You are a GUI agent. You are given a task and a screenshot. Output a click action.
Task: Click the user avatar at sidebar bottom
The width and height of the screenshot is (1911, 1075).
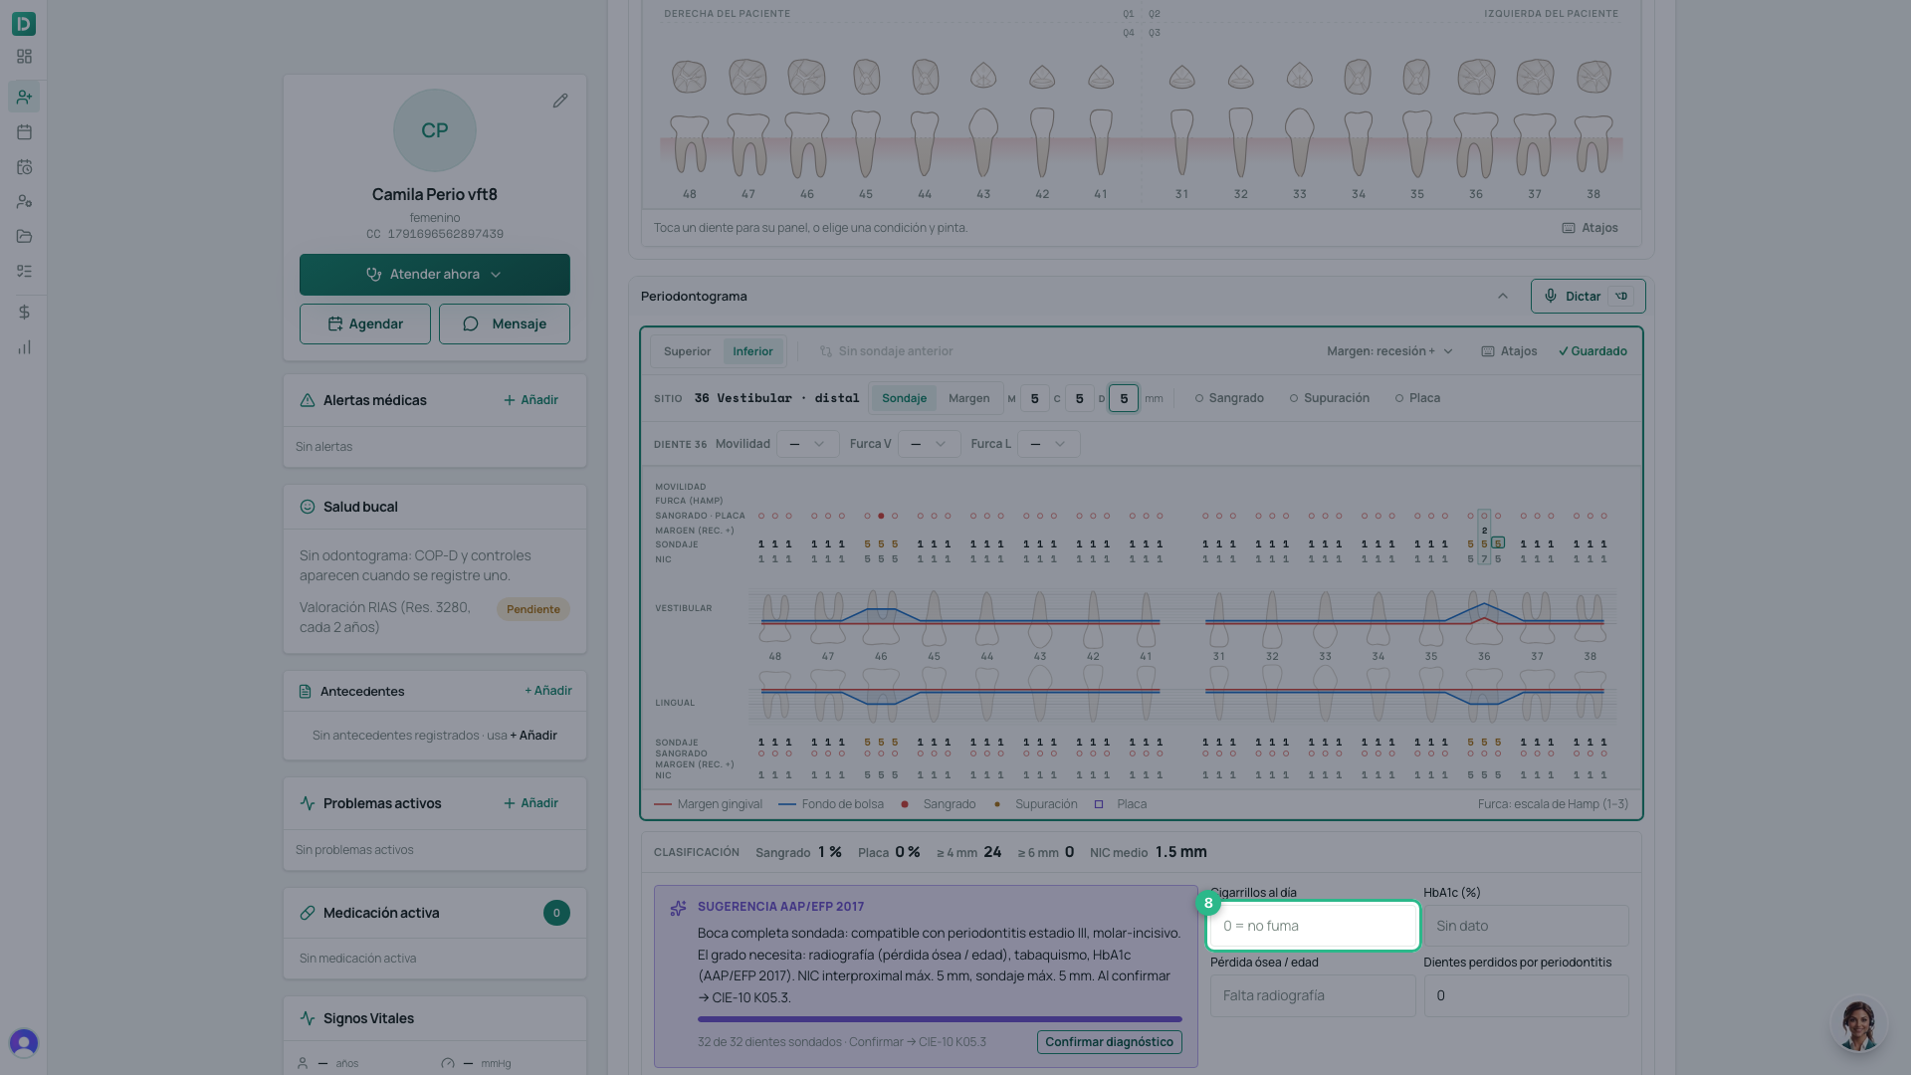tap(24, 1042)
